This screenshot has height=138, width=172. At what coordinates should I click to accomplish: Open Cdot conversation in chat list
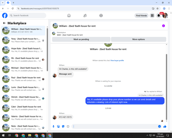(23, 108)
